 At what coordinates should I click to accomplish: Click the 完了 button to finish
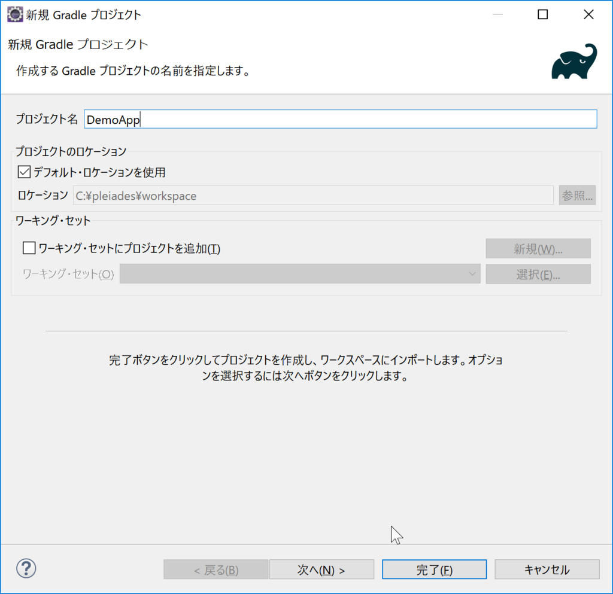[434, 569]
